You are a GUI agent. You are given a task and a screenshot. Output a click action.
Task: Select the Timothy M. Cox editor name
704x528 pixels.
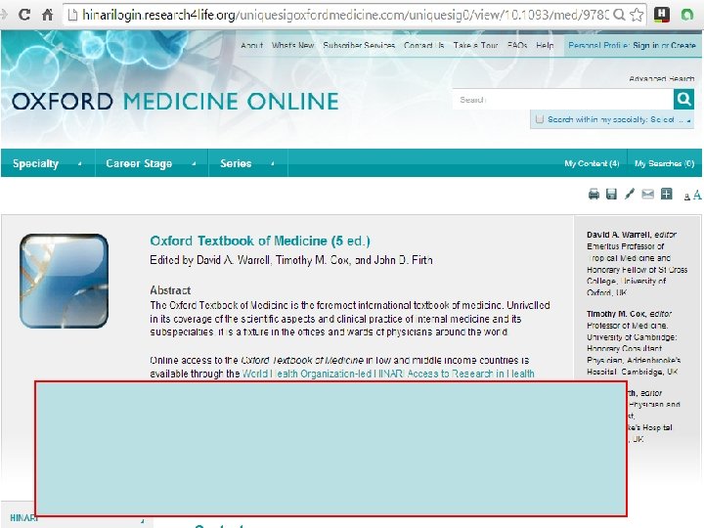616,314
